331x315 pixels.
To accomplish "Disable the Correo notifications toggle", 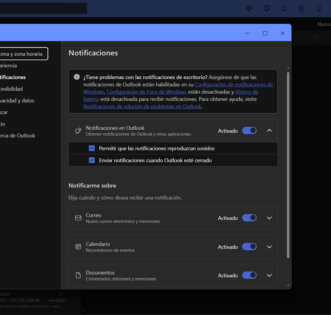I will click(x=249, y=218).
